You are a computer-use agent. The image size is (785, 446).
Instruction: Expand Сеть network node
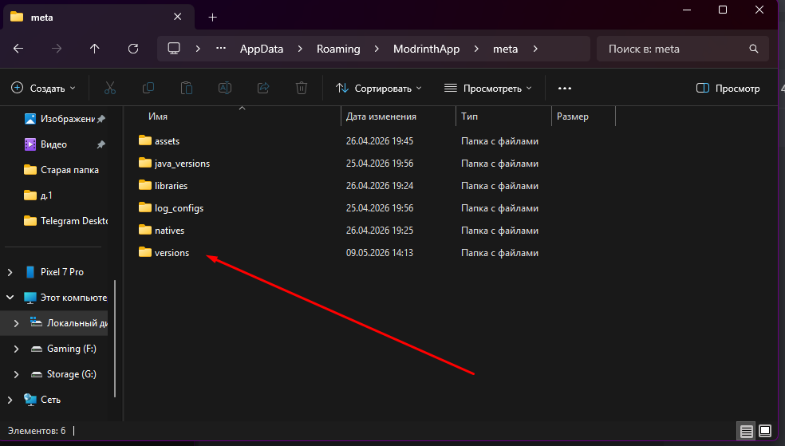(10, 400)
